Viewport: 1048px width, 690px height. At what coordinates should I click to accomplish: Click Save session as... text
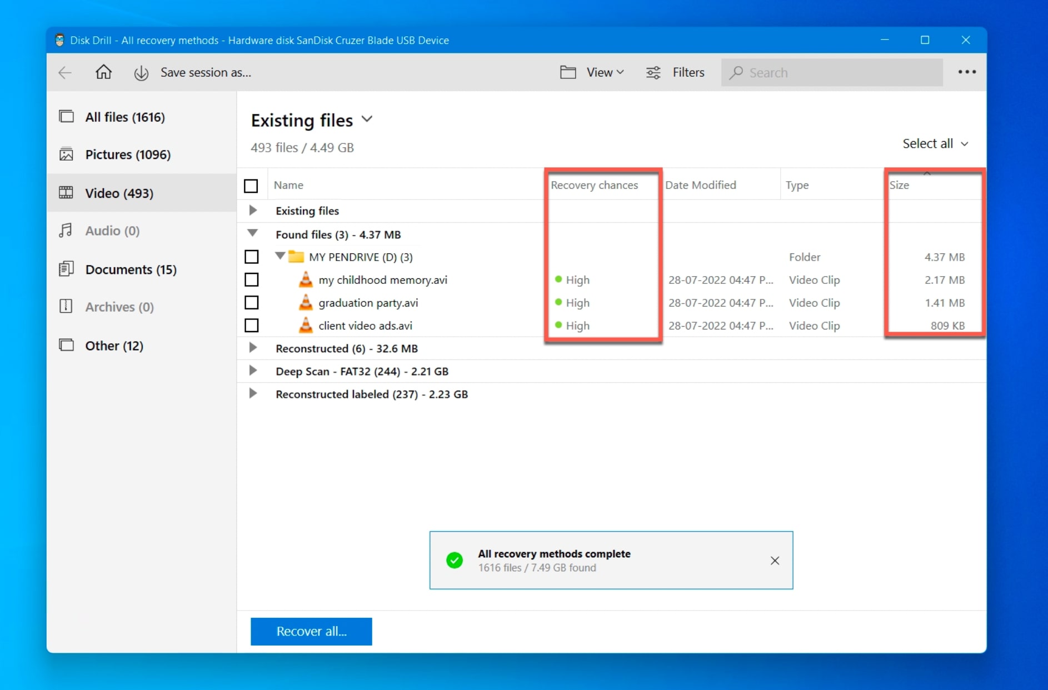pos(206,72)
